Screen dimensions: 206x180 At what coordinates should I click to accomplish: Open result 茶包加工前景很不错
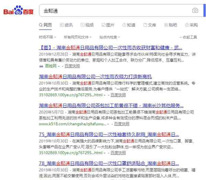coord(111,105)
